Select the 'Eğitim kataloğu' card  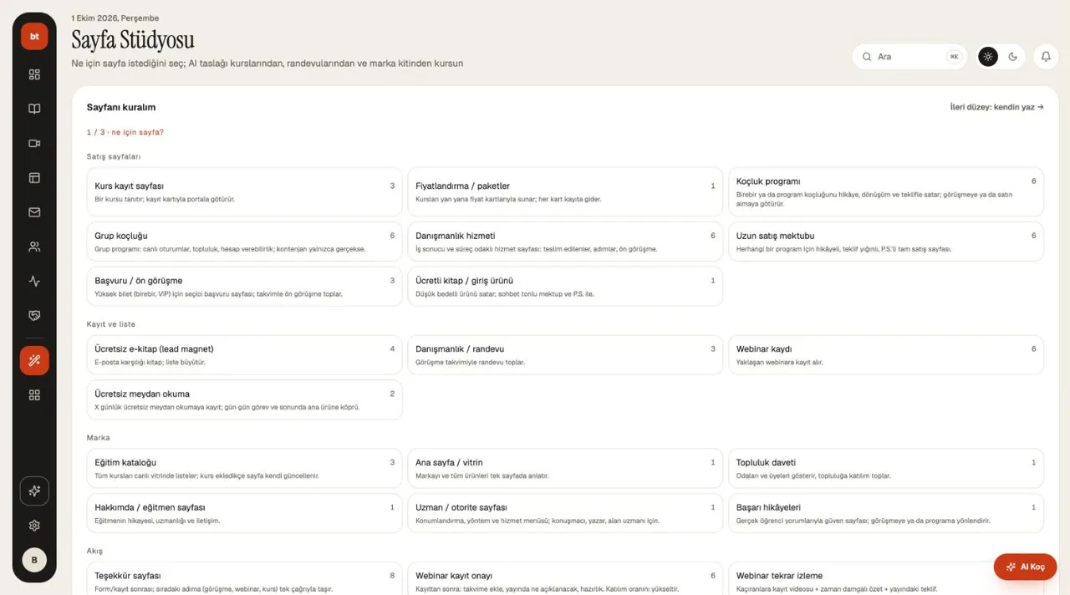click(245, 468)
